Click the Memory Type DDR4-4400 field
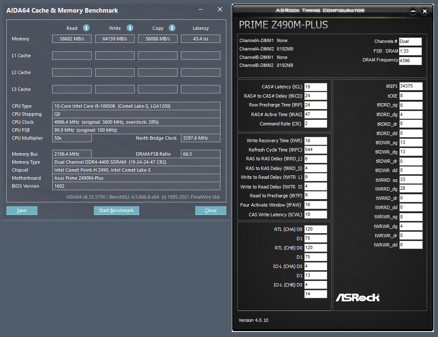The image size is (438, 337). [136, 162]
